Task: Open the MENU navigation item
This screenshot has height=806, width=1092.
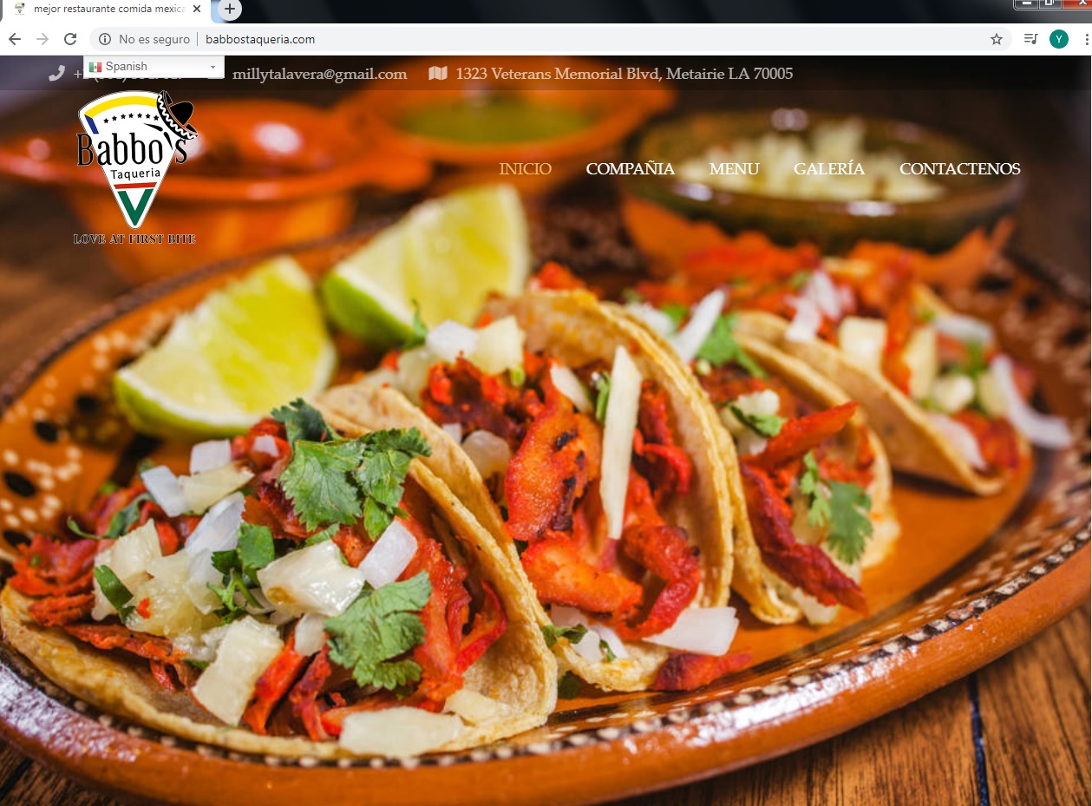Action: (x=734, y=169)
